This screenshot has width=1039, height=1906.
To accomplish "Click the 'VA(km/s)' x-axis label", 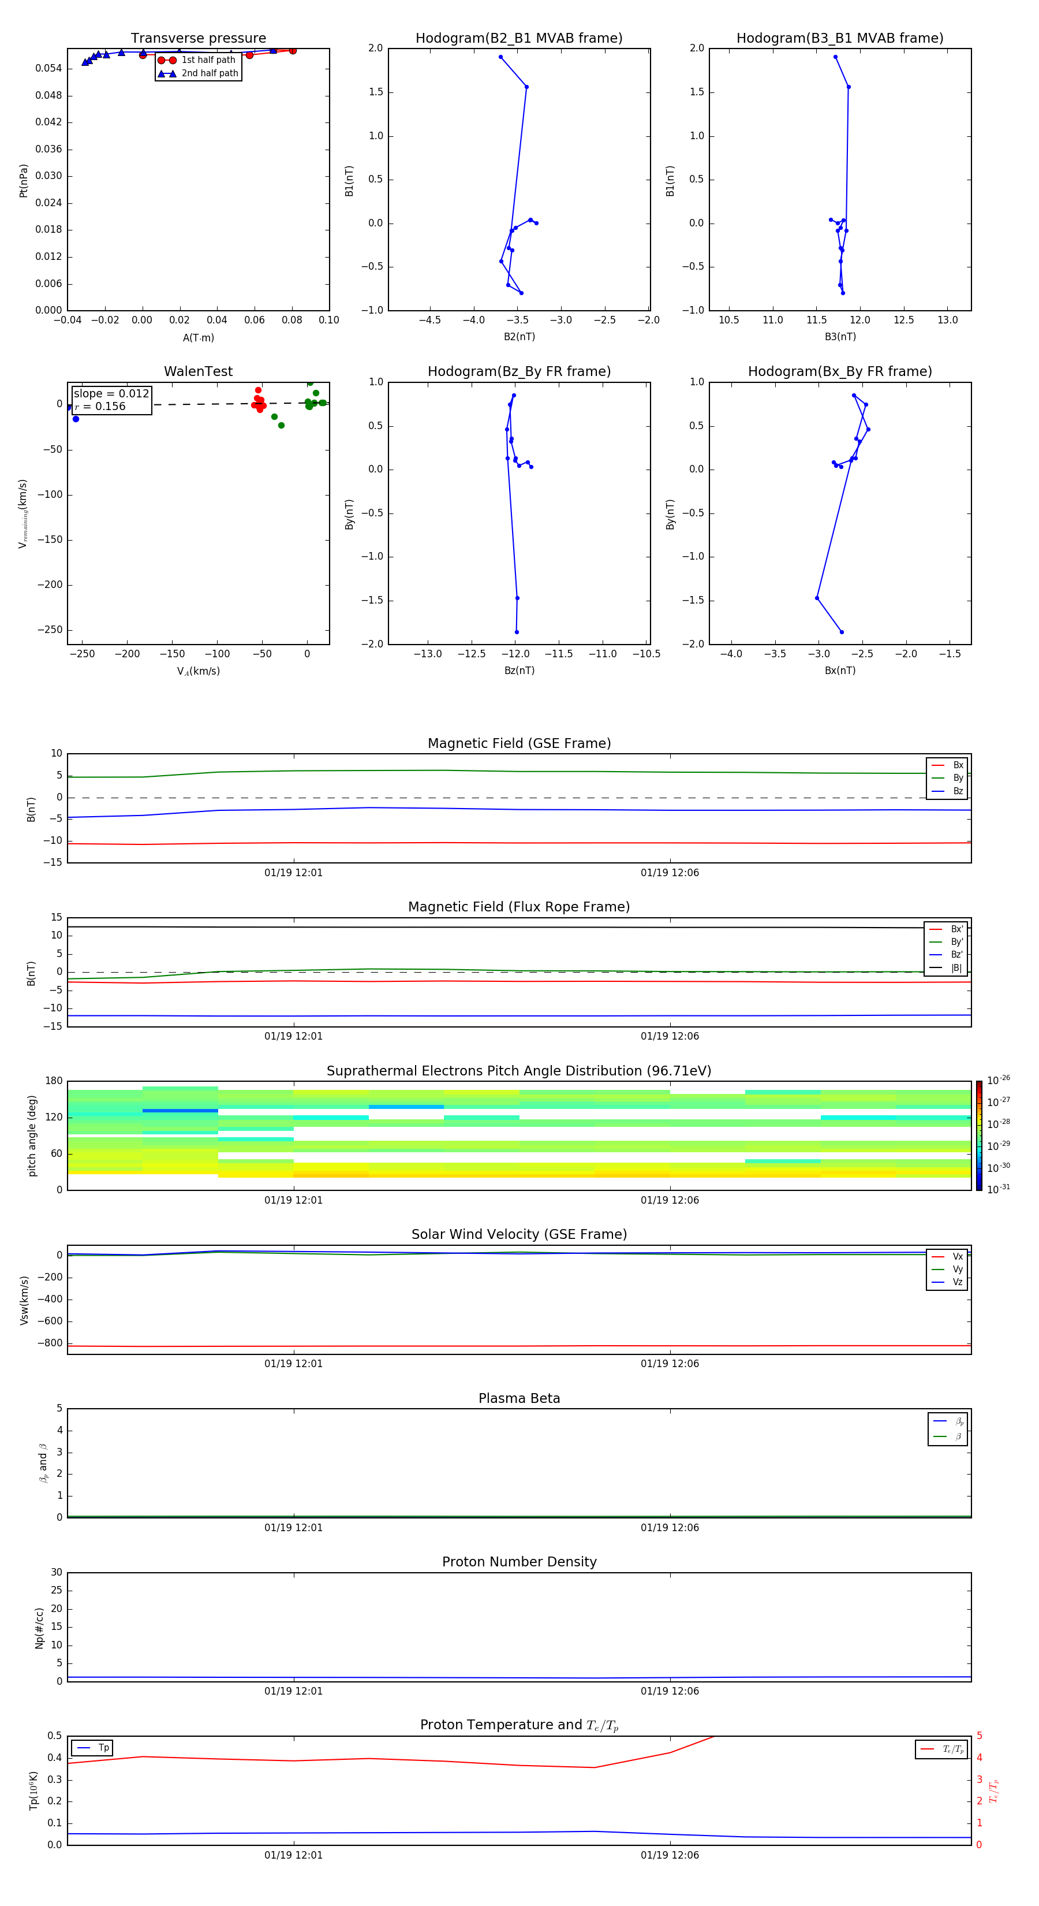I will (198, 671).
